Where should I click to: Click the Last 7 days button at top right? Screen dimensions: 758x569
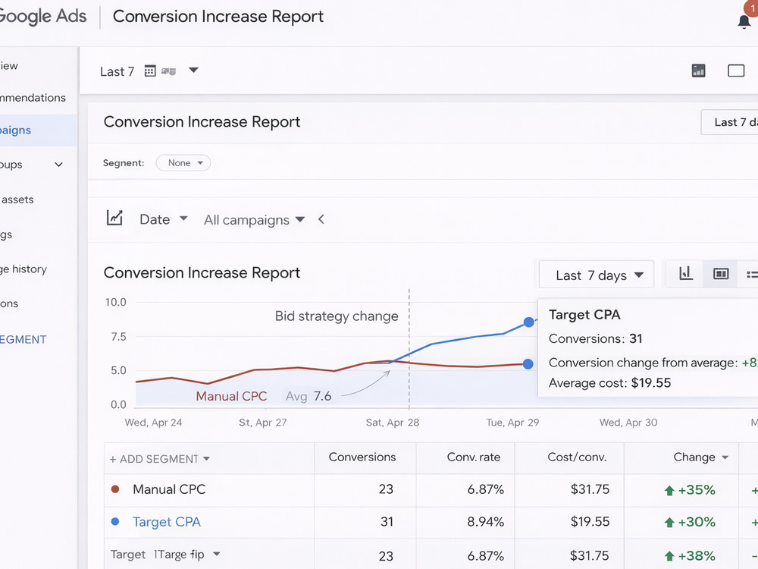pos(730,122)
